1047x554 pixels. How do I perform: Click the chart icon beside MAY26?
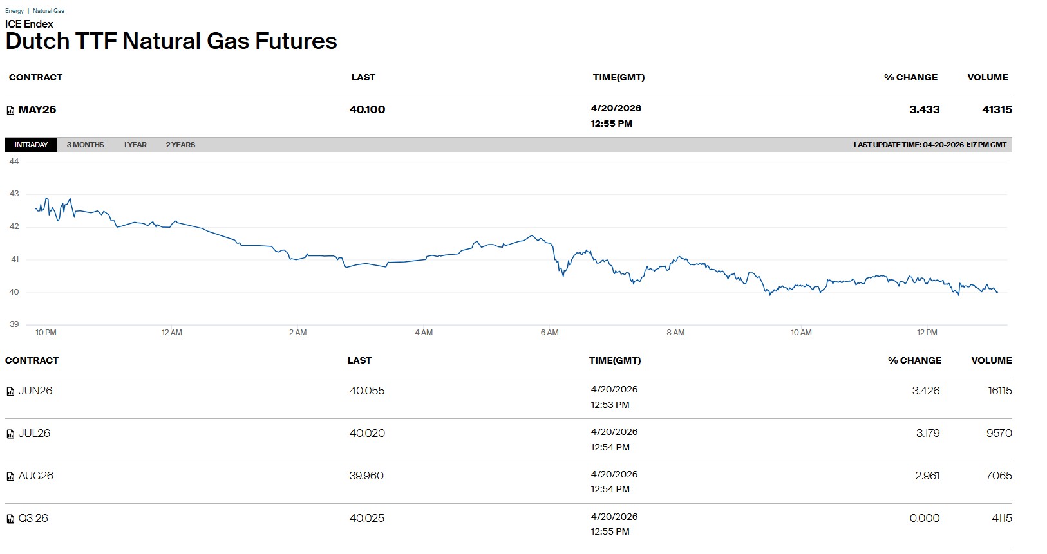[10, 111]
